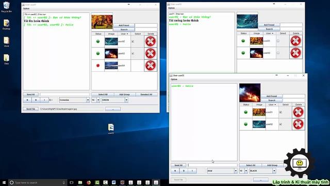Uncheck user02 Select box in user03 window
This screenshot has height=186, width=330.
[280, 124]
